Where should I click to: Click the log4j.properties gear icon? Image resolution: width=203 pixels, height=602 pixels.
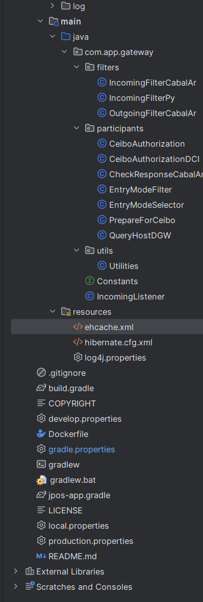click(78, 358)
